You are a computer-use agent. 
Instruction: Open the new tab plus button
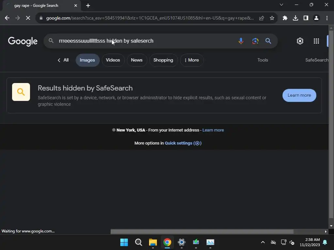pos(88,6)
